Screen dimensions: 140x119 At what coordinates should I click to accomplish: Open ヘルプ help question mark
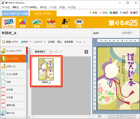click(x=124, y=13)
